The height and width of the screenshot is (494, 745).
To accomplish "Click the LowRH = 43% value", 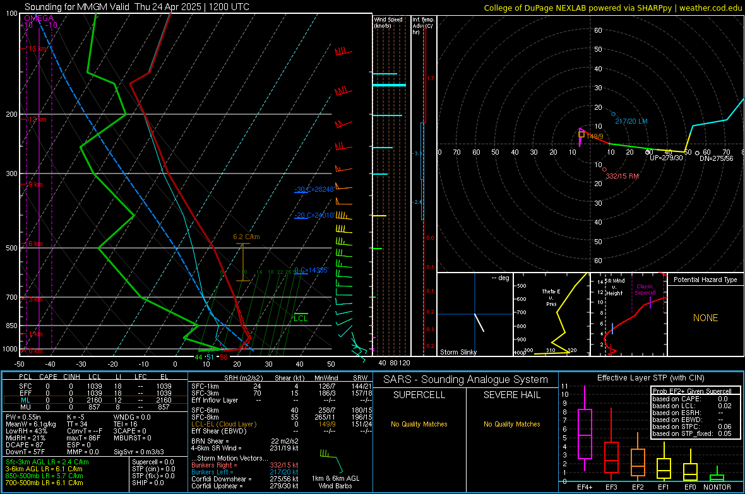I will [26, 431].
